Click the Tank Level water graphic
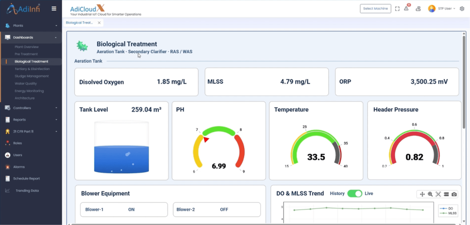The width and height of the screenshot is (470, 225). 122,147
